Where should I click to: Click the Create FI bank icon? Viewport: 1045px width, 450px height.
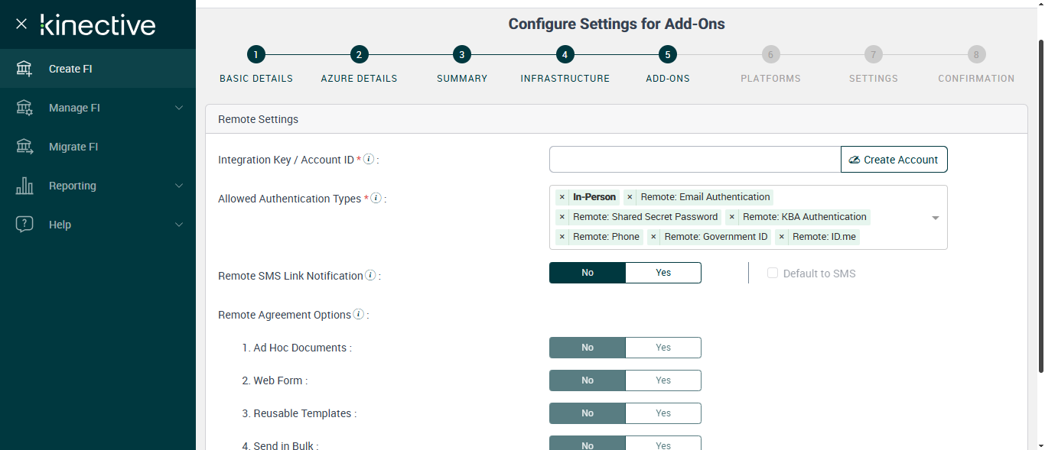tap(24, 69)
